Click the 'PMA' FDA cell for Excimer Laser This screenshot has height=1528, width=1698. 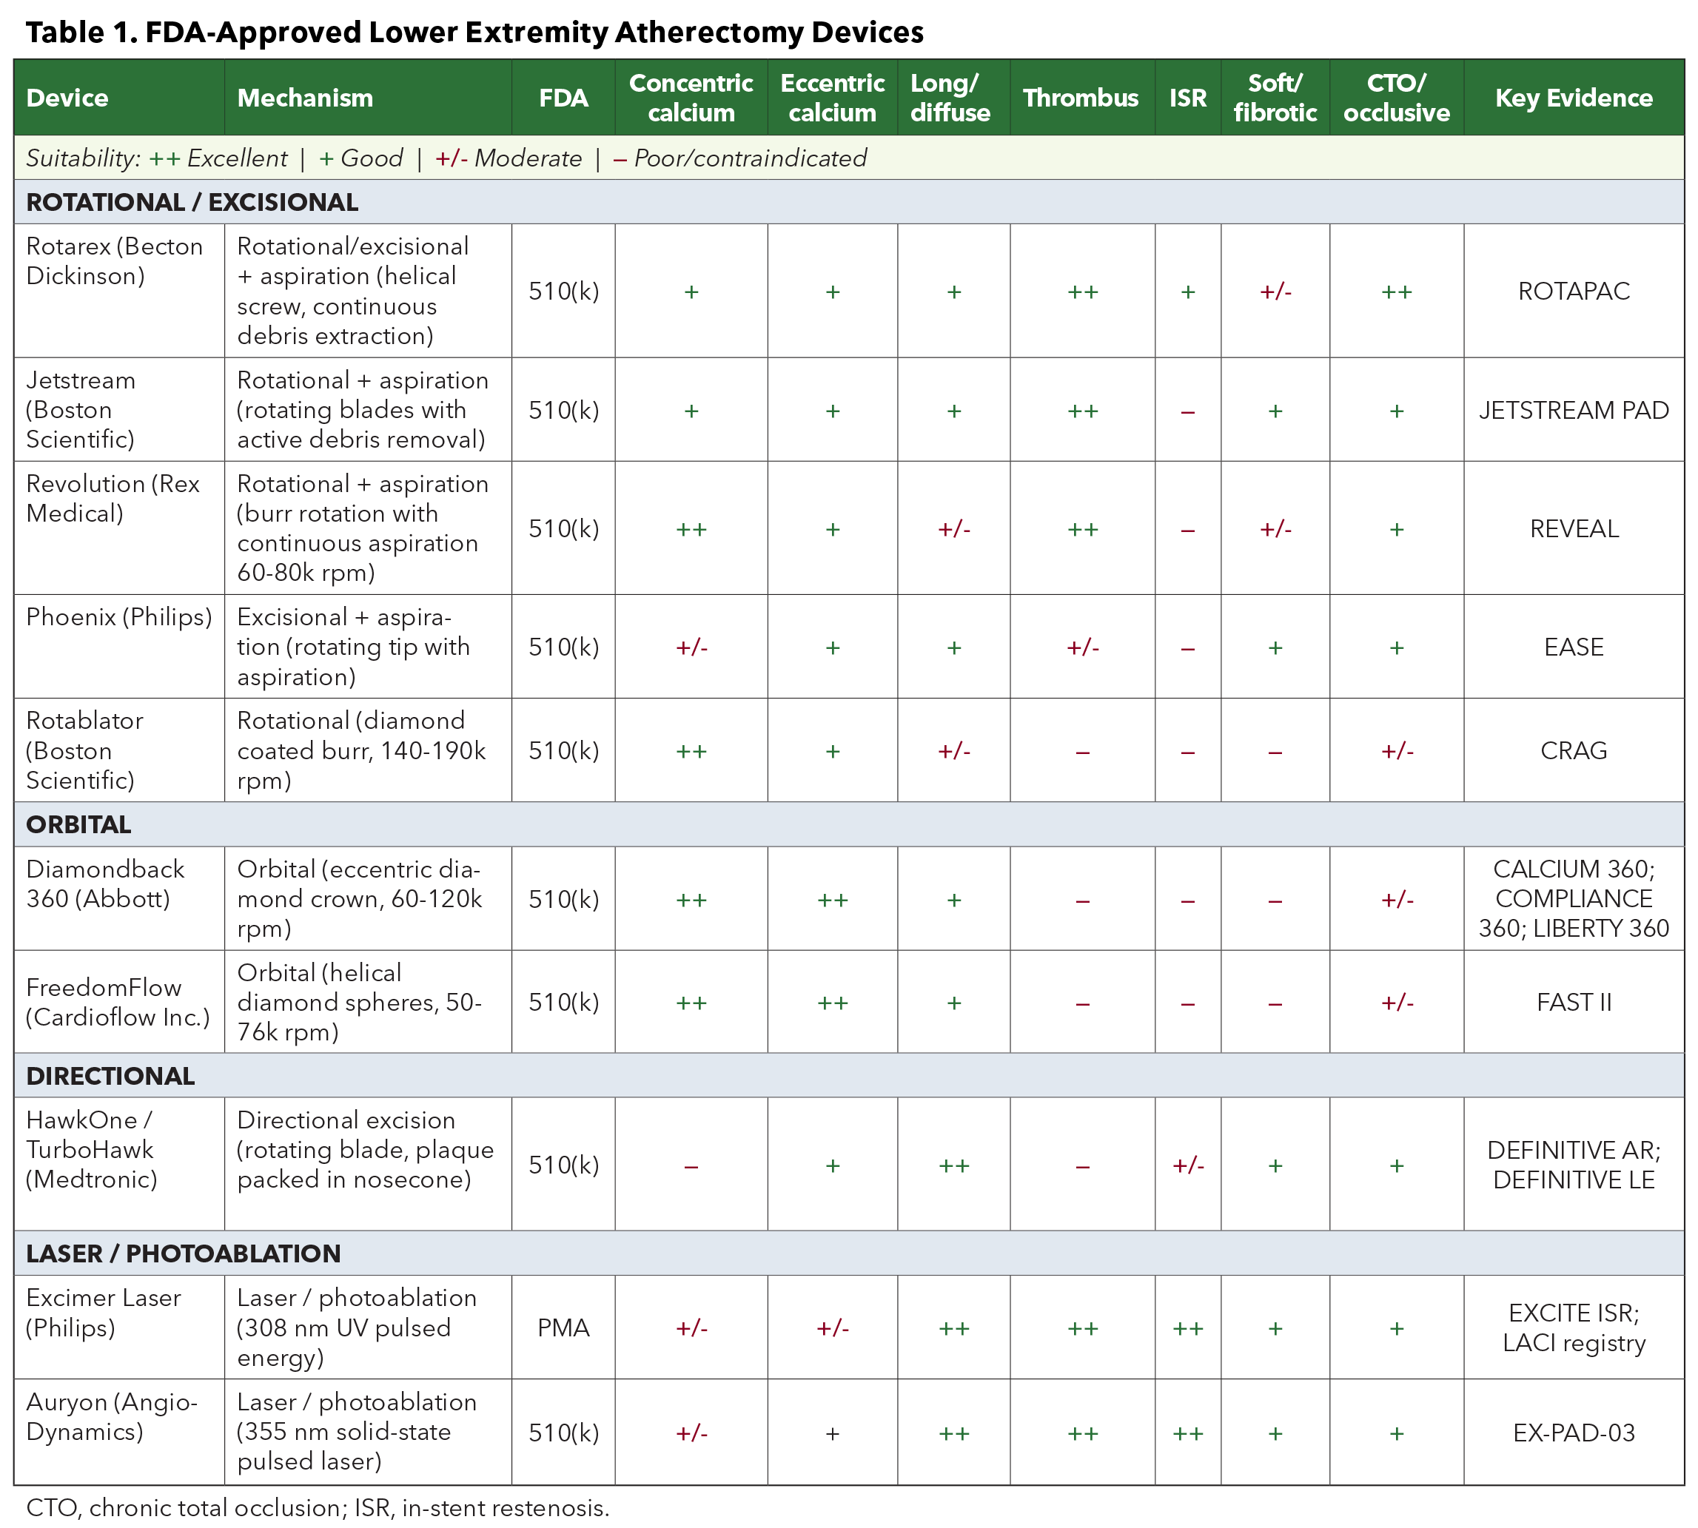click(x=563, y=1328)
